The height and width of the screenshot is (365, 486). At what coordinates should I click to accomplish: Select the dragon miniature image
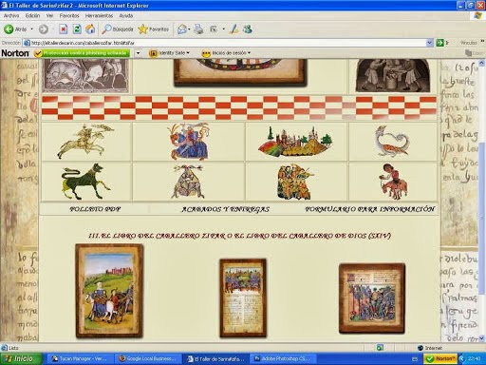392,142
